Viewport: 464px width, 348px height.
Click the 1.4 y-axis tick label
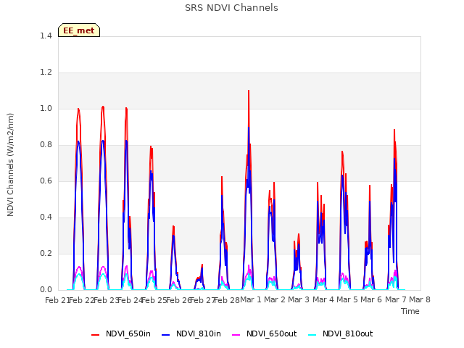tap(46, 36)
